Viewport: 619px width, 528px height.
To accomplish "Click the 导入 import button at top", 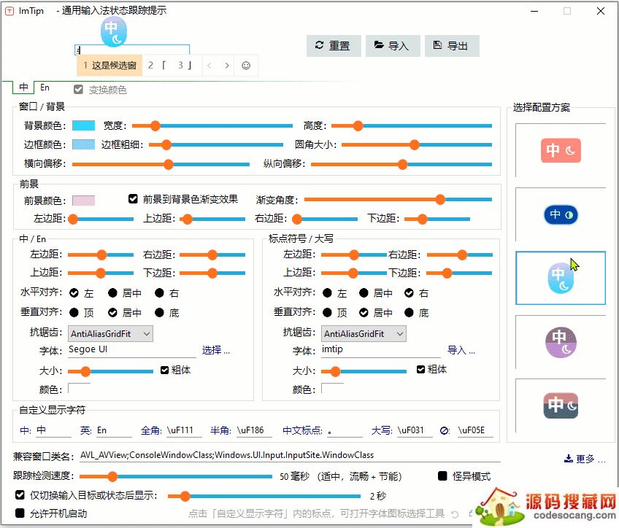I will [x=391, y=45].
